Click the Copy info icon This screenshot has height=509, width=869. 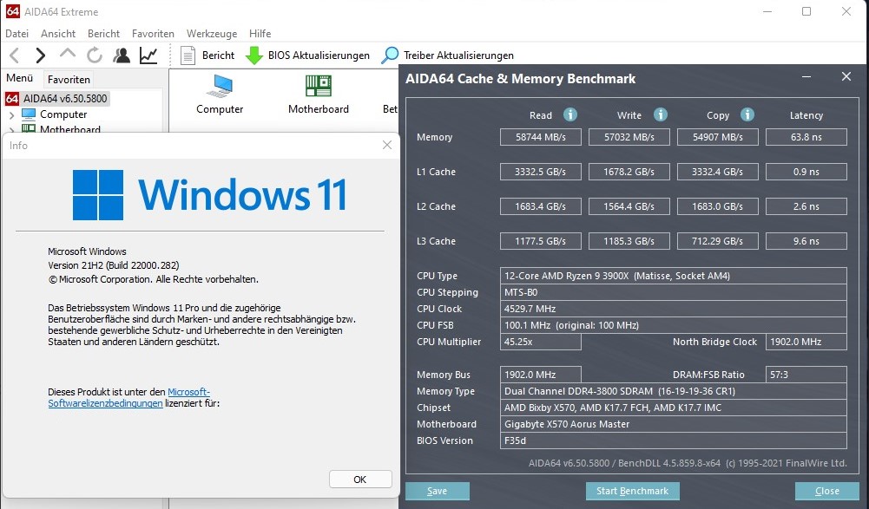coord(747,114)
